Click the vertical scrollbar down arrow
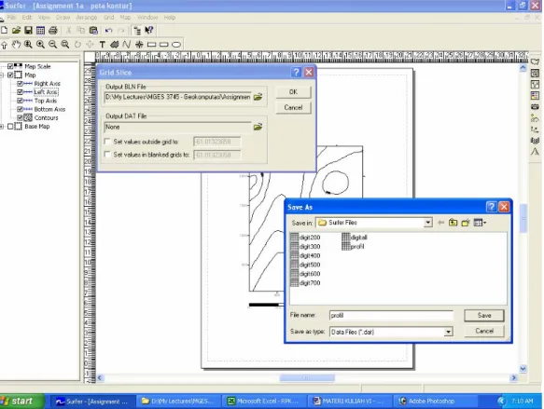 (523, 369)
